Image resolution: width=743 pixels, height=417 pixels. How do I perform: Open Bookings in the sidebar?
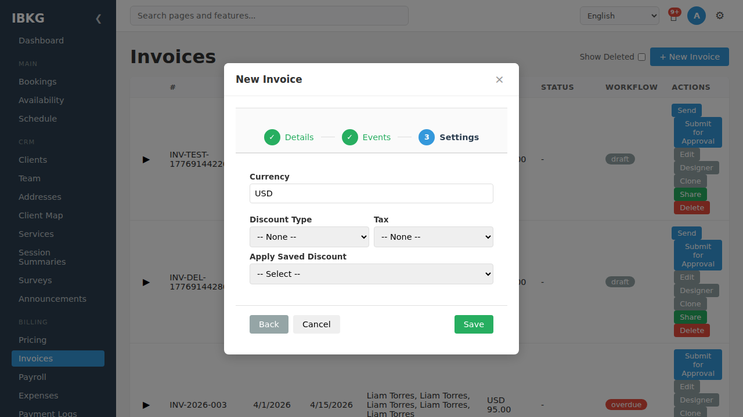coord(58,82)
